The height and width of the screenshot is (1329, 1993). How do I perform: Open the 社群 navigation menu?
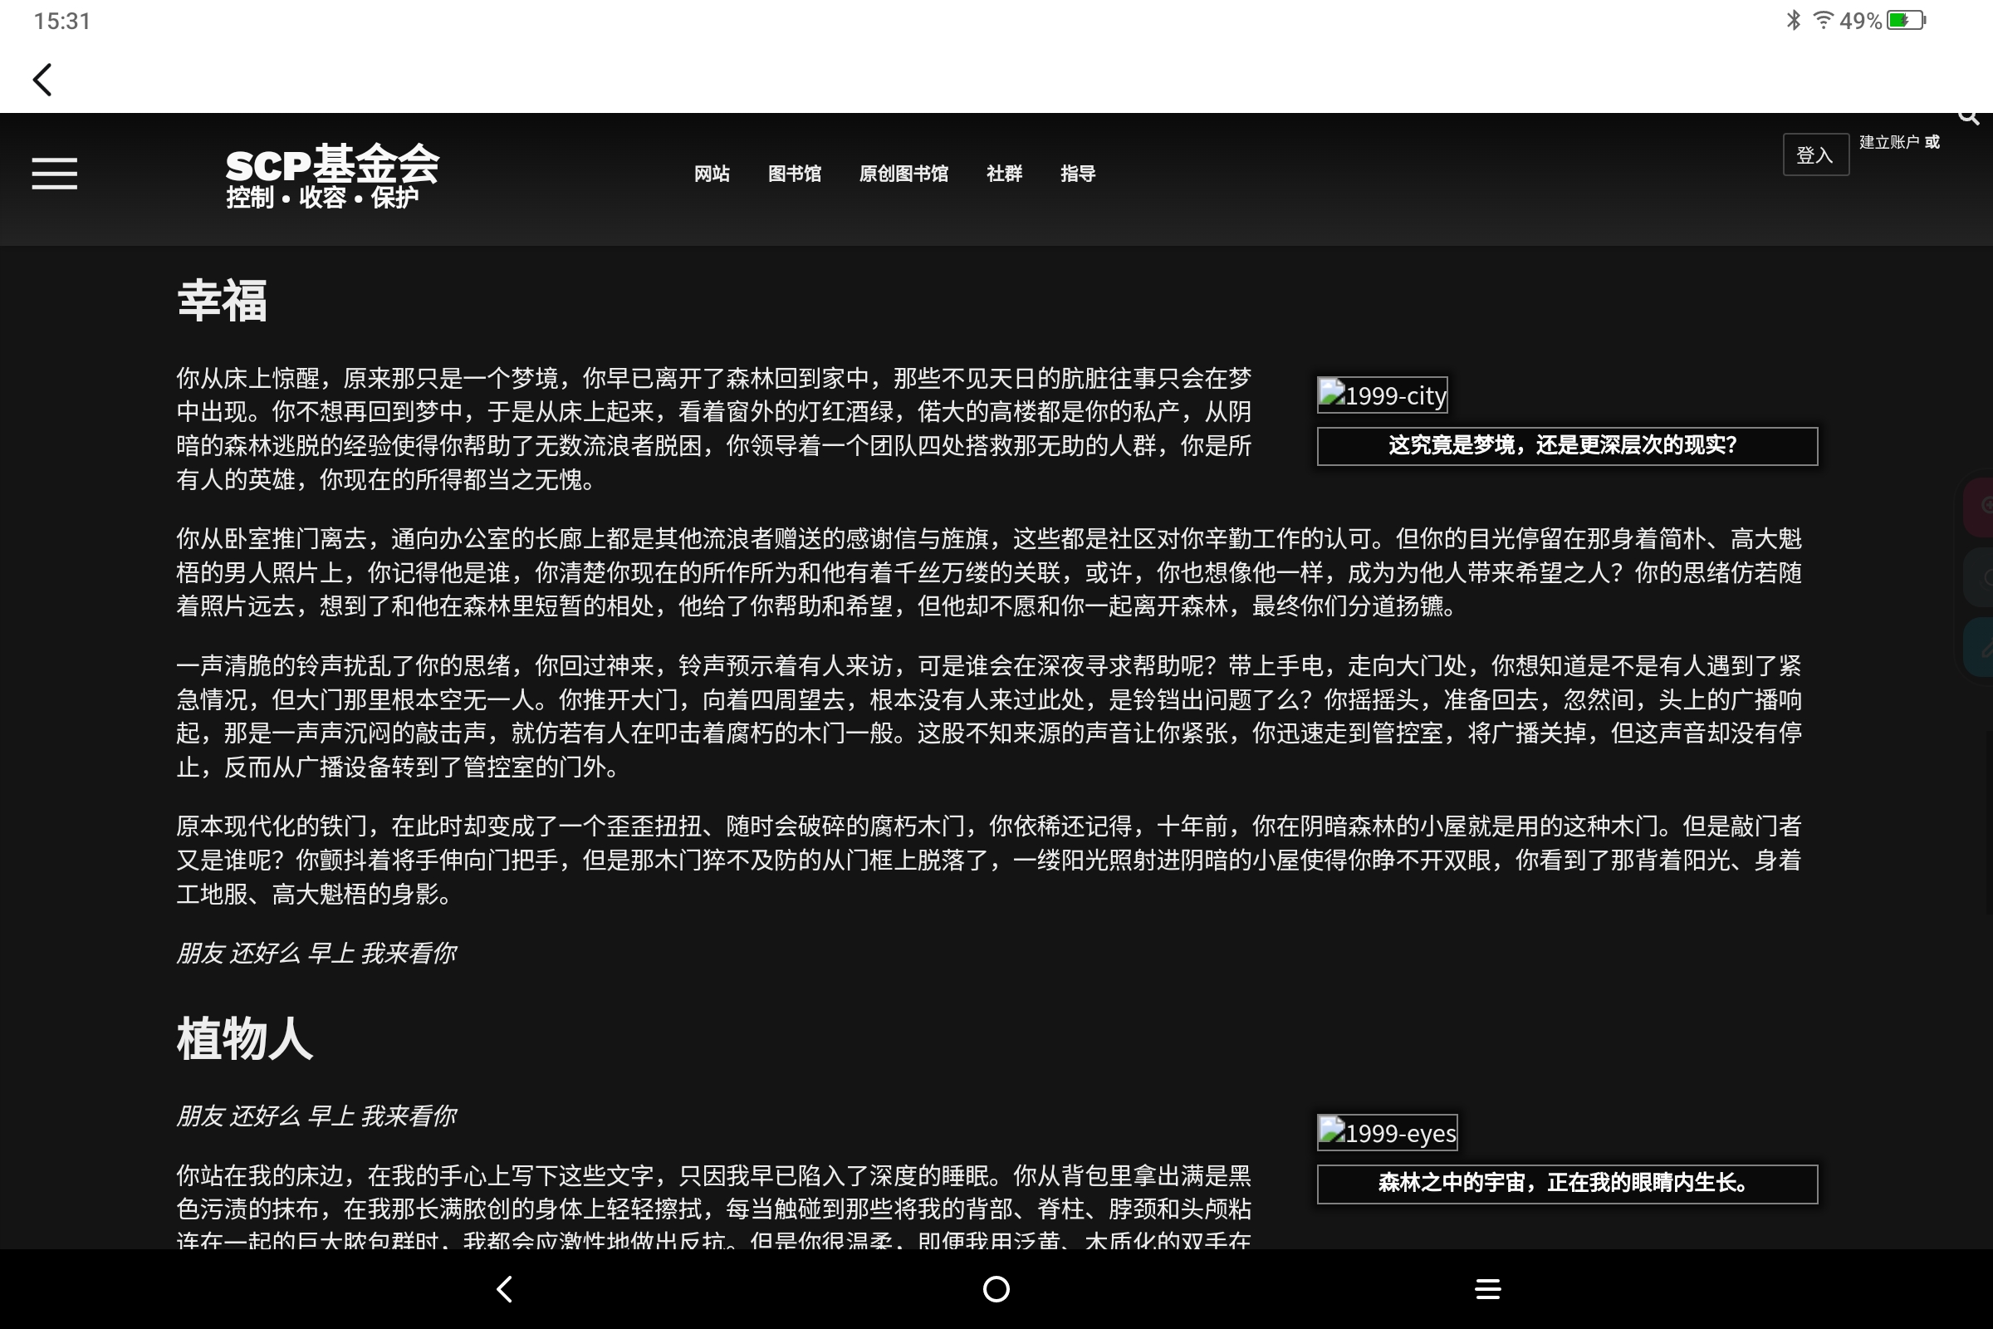click(x=1004, y=174)
